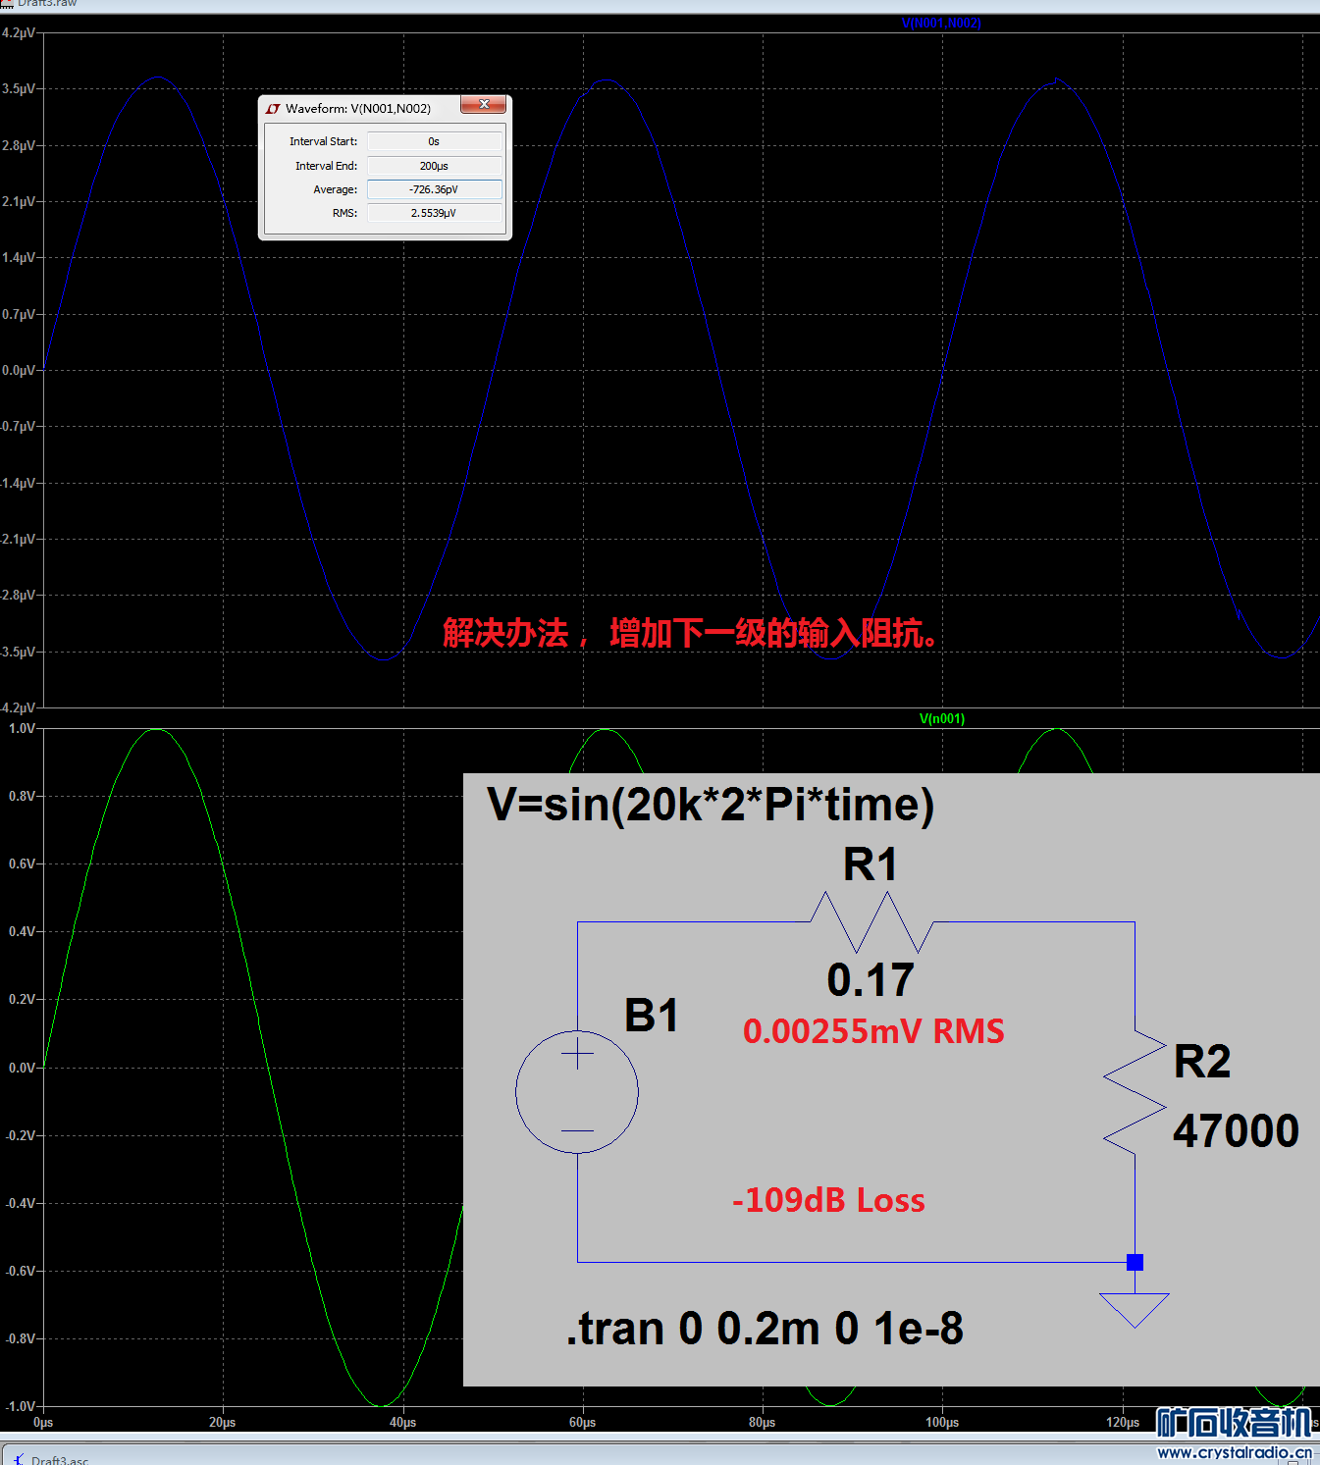1320x1465 pixels.
Task: Click the R1 resistor name label
Action: (871, 864)
